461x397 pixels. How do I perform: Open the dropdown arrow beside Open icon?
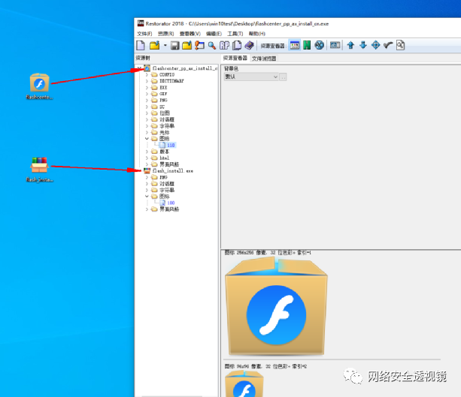[x=165, y=46]
